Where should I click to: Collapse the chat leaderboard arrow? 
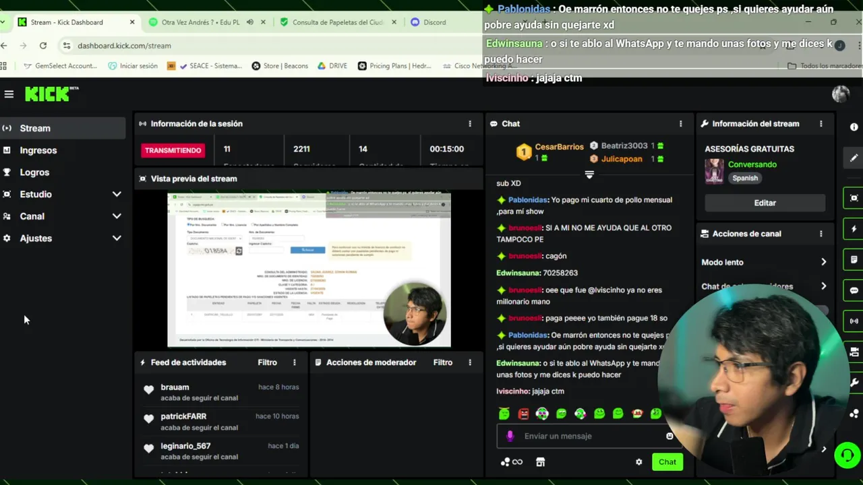coord(589,174)
